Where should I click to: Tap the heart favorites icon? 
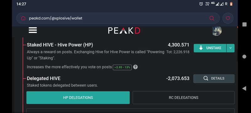pos(228,18)
